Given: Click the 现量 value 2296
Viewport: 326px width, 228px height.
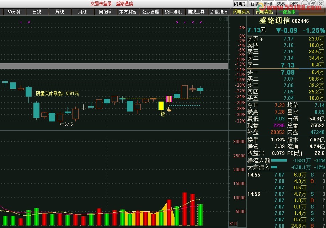Looking at the screenshot, I should (279, 125).
